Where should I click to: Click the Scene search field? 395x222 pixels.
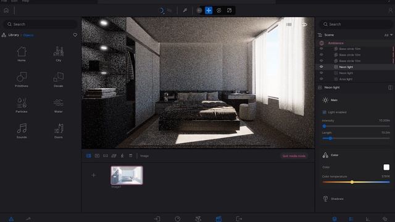[x=356, y=24]
